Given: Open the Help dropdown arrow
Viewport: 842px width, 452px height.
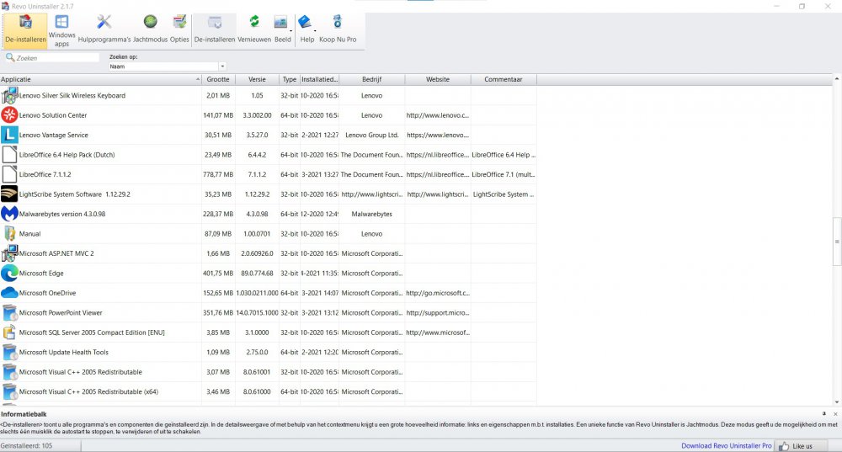Looking at the screenshot, I should (x=316, y=30).
